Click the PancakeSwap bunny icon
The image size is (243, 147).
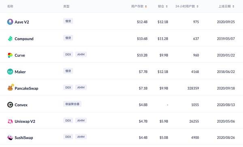pyautogui.click(x=11, y=87)
